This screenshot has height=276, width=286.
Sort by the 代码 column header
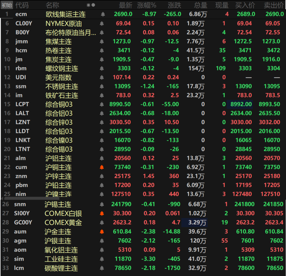(22, 5)
